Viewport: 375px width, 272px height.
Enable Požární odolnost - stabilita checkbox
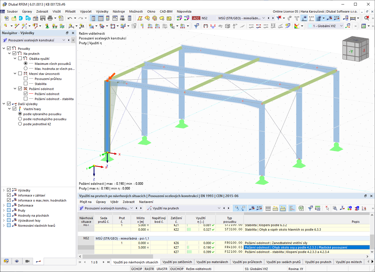(26, 99)
